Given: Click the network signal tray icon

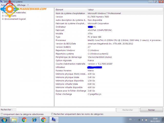Looking at the screenshot, I should tap(139, 120).
